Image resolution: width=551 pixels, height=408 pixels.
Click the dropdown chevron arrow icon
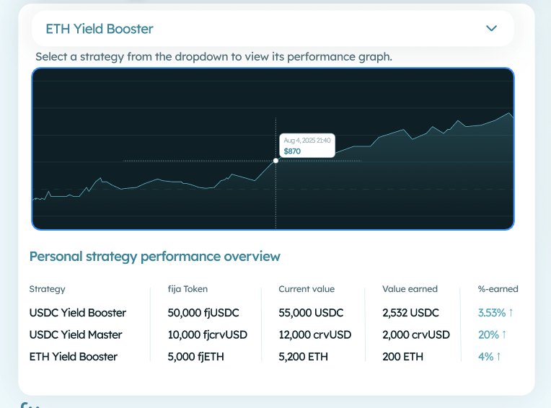pyautogui.click(x=492, y=29)
